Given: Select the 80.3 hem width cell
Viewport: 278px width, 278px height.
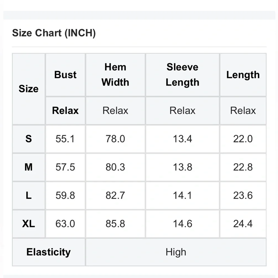Looking at the screenshot, I should (115, 167).
